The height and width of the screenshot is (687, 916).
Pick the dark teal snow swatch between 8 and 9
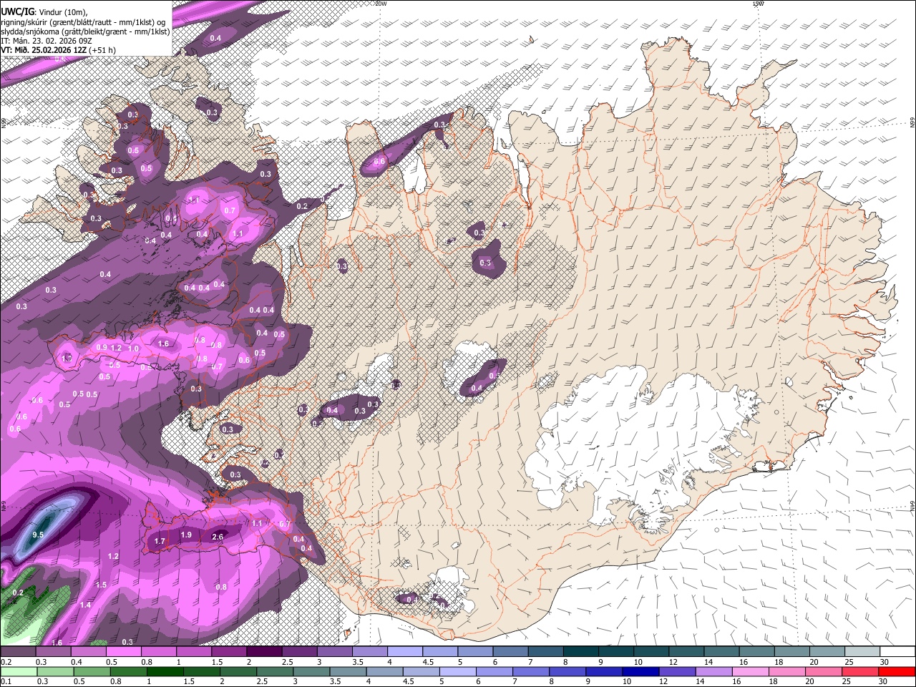[580, 652]
